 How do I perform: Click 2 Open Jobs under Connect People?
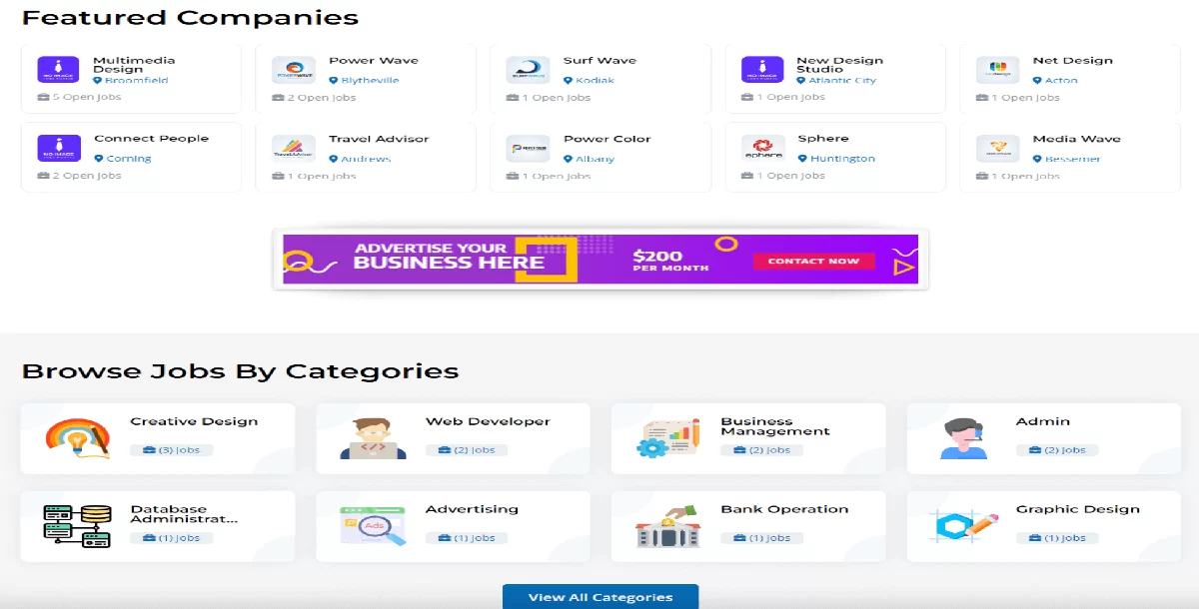click(87, 176)
